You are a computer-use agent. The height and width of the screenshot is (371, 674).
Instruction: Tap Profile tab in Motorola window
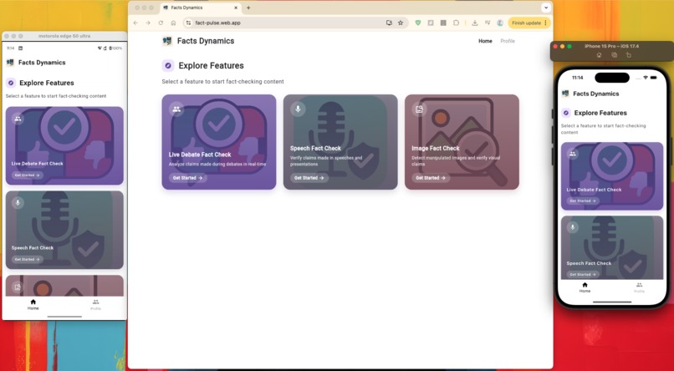pyautogui.click(x=95, y=305)
